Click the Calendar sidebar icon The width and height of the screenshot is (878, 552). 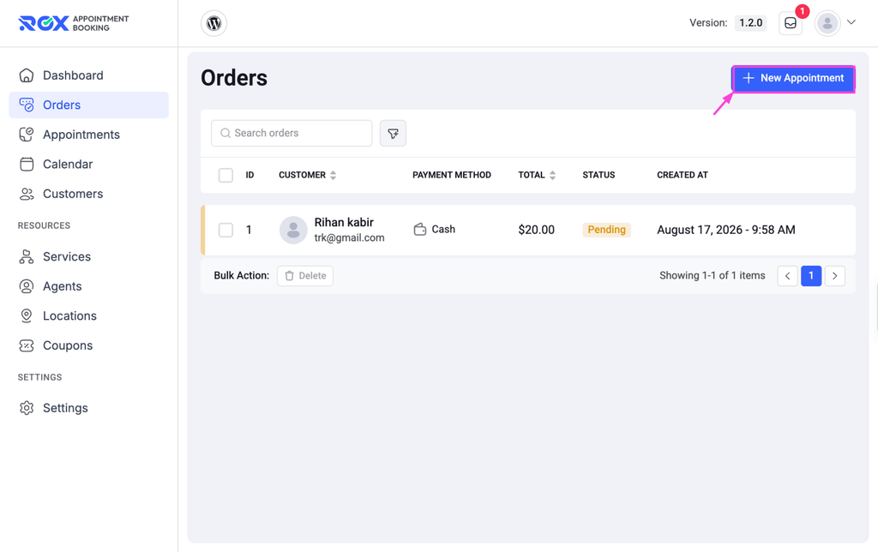tap(27, 164)
